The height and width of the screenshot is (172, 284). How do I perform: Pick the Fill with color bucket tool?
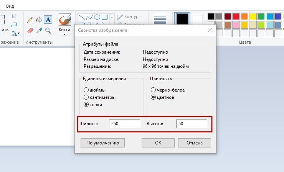[x=39, y=19]
